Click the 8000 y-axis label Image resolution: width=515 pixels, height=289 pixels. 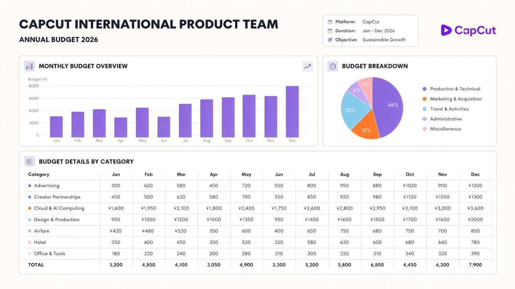(x=34, y=86)
